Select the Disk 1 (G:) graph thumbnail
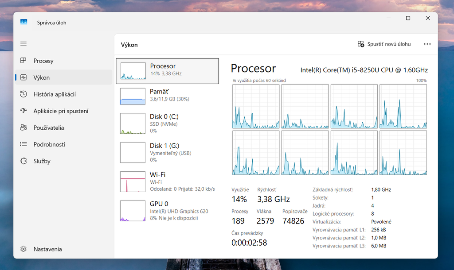This screenshot has width=454, height=270. point(133,152)
